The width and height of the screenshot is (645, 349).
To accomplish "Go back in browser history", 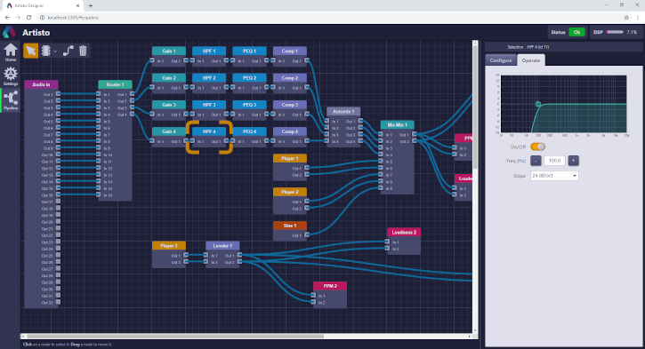I will tap(7, 18).
